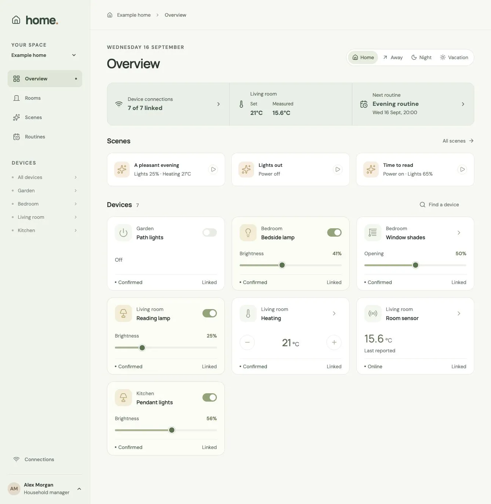Click the Bedside lamp bulb icon
This screenshot has height=504, width=491.
[248, 233]
